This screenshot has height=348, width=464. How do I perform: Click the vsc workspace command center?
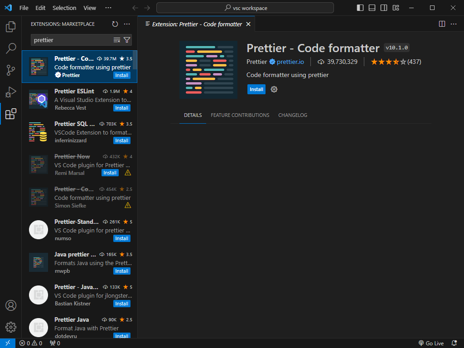[245, 8]
